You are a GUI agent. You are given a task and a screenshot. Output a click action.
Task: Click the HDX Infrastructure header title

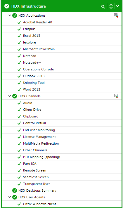pyautogui.click(x=29, y=6)
